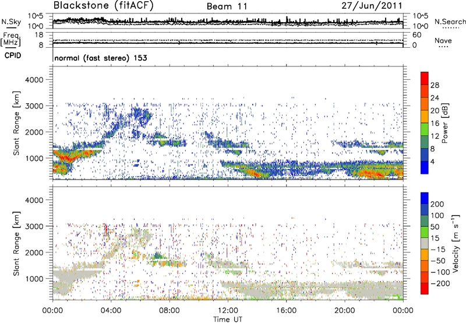Click the 'Blackstone (fitACF)' title text

pyautogui.click(x=104, y=5)
